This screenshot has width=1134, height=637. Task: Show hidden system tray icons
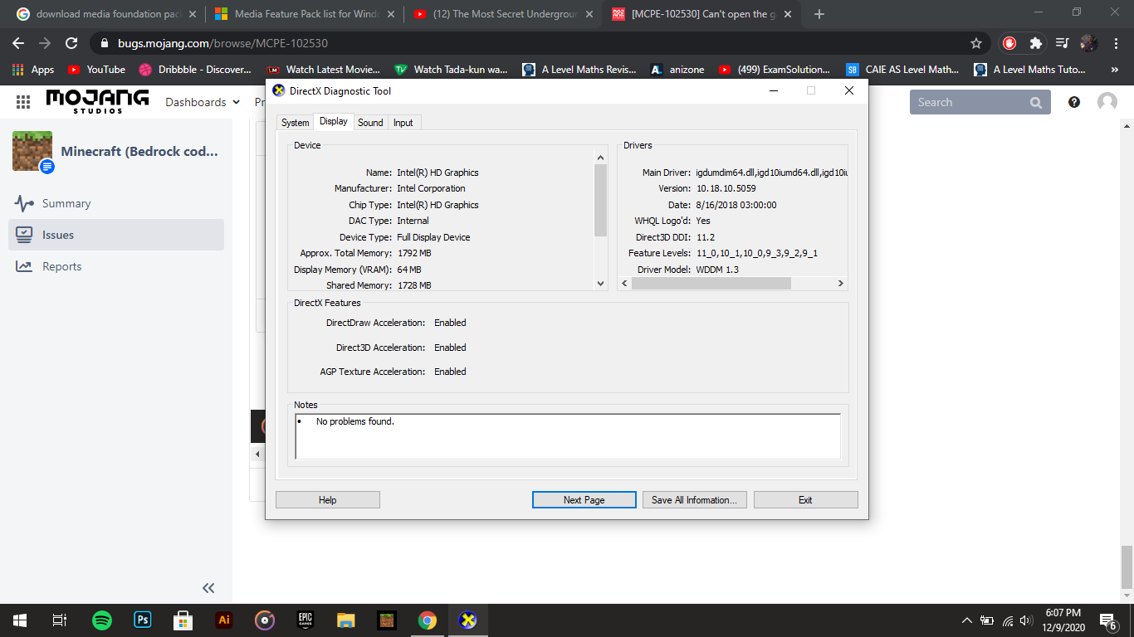pyautogui.click(x=966, y=620)
